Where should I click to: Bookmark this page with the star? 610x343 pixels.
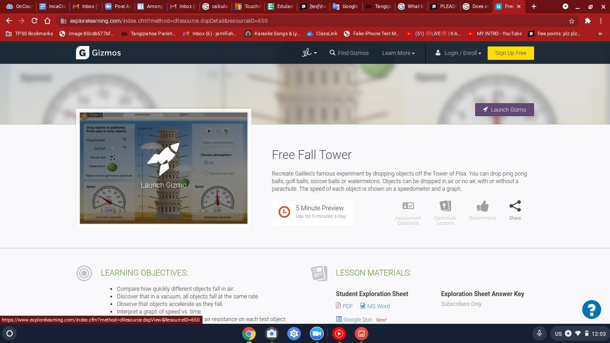click(571, 21)
